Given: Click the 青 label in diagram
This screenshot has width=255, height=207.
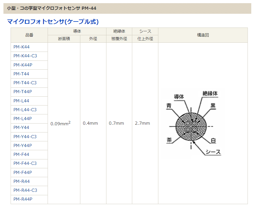Looking at the screenshot, I should click(169, 106).
